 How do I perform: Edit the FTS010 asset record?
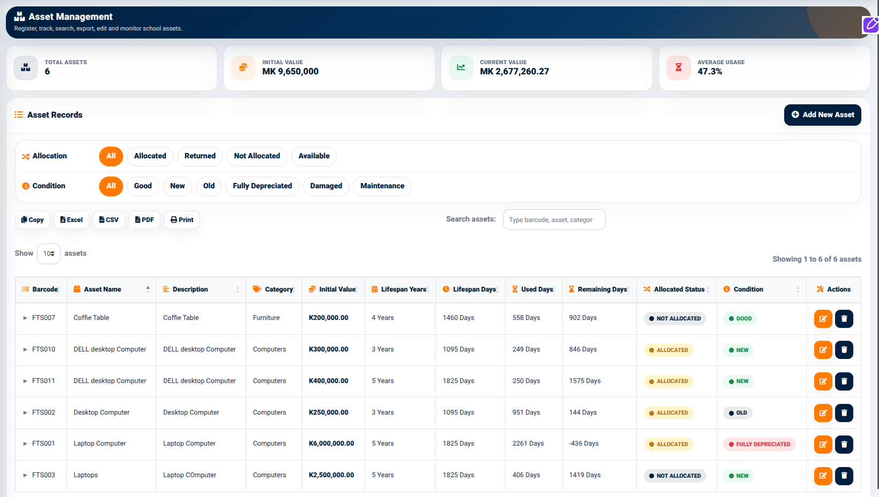coord(823,350)
